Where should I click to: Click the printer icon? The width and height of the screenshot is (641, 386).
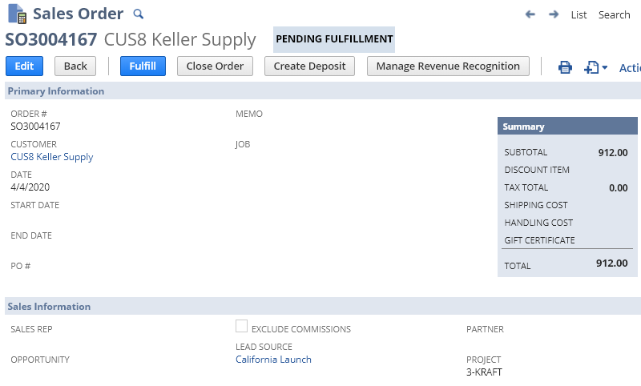tap(565, 67)
